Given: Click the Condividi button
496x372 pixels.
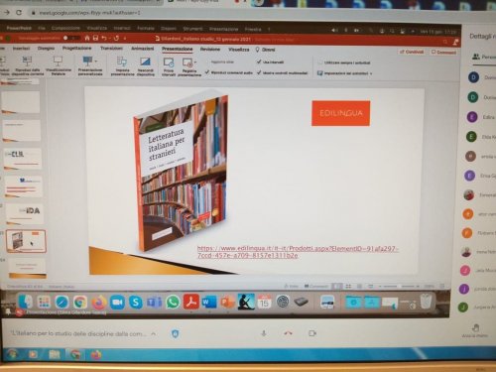Looking at the screenshot, I should [x=412, y=52].
